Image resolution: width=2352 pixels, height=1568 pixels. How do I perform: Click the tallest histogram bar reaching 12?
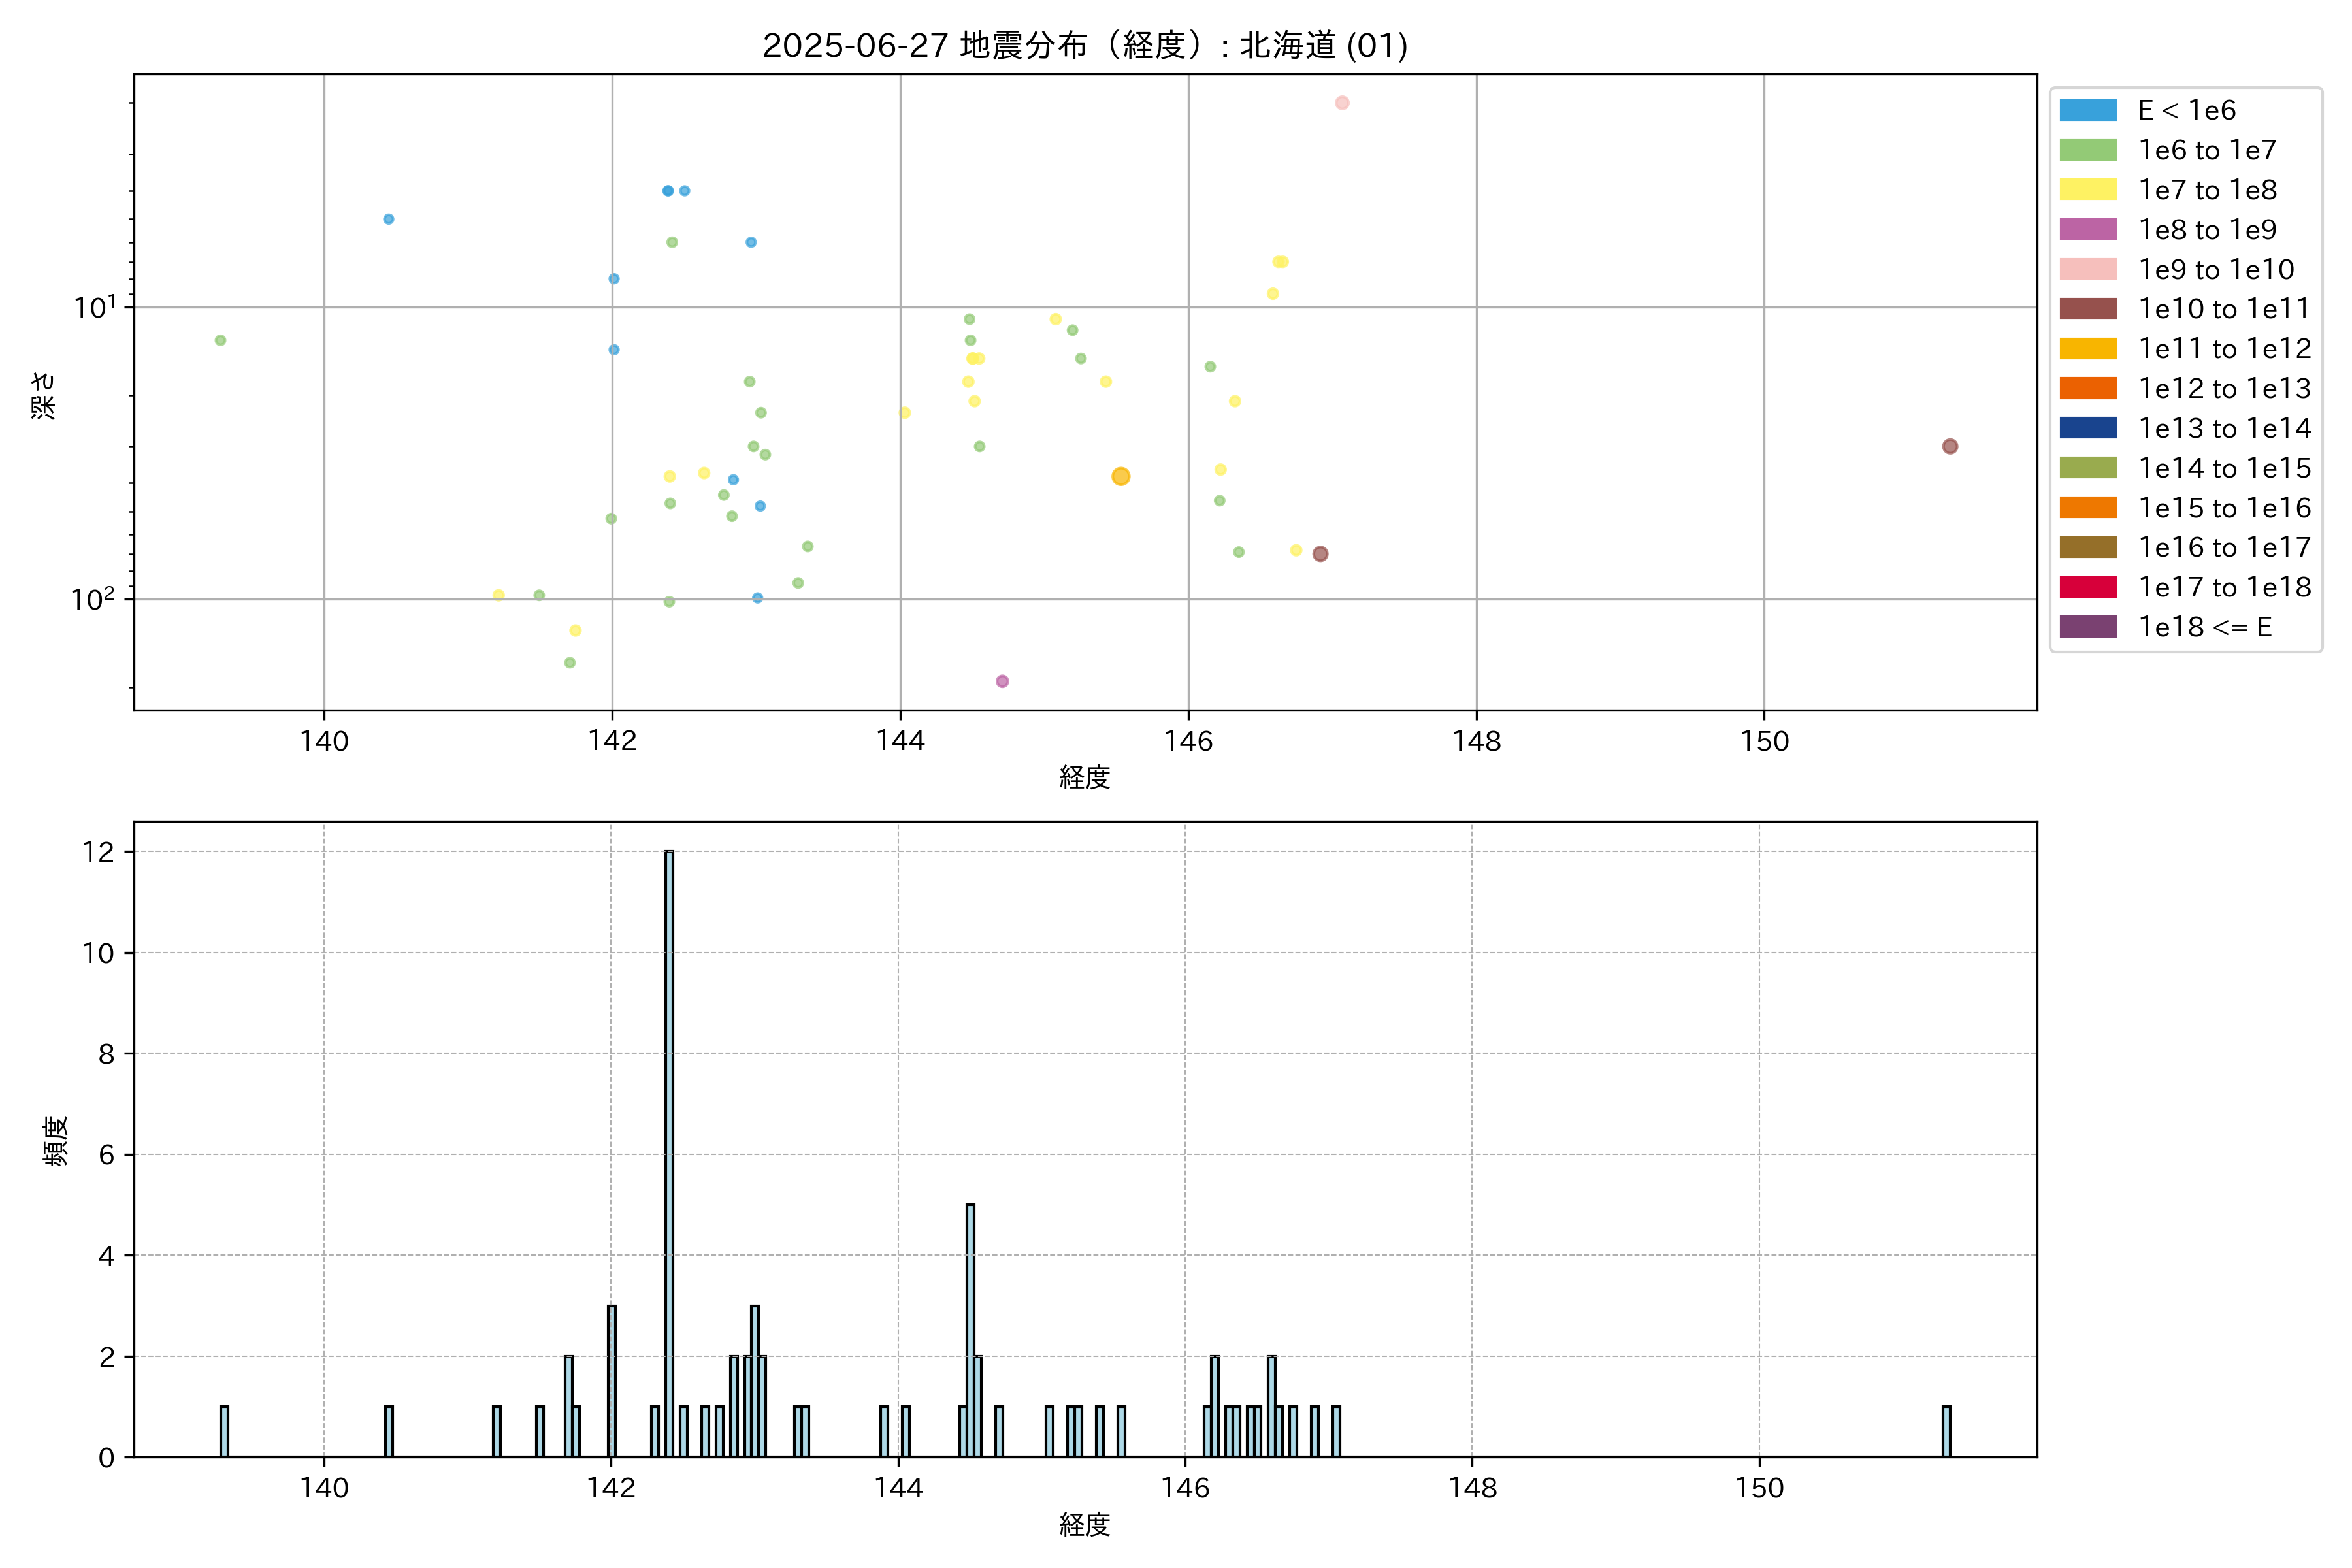(669, 1150)
